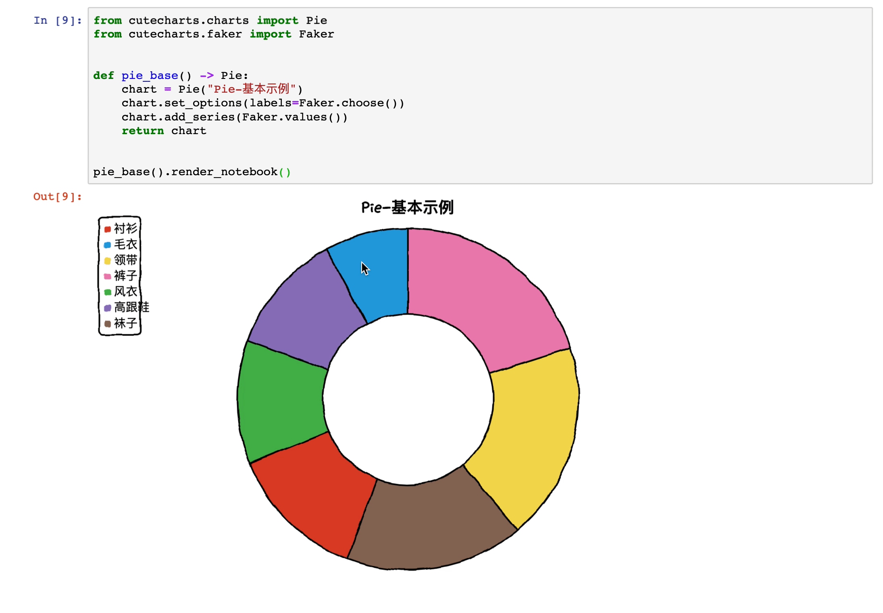Click the blue 毛衣 legend swatch
This screenshot has width=883, height=613.
click(107, 245)
